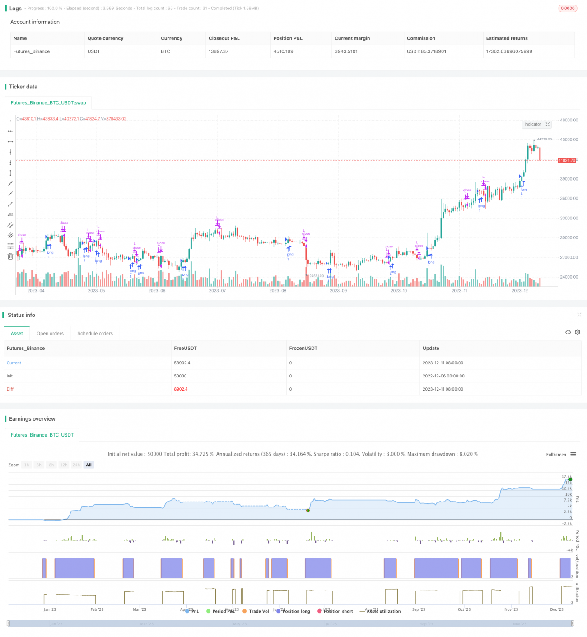Delete all drawings with trash icon
The height and width of the screenshot is (637, 587).
[10, 256]
